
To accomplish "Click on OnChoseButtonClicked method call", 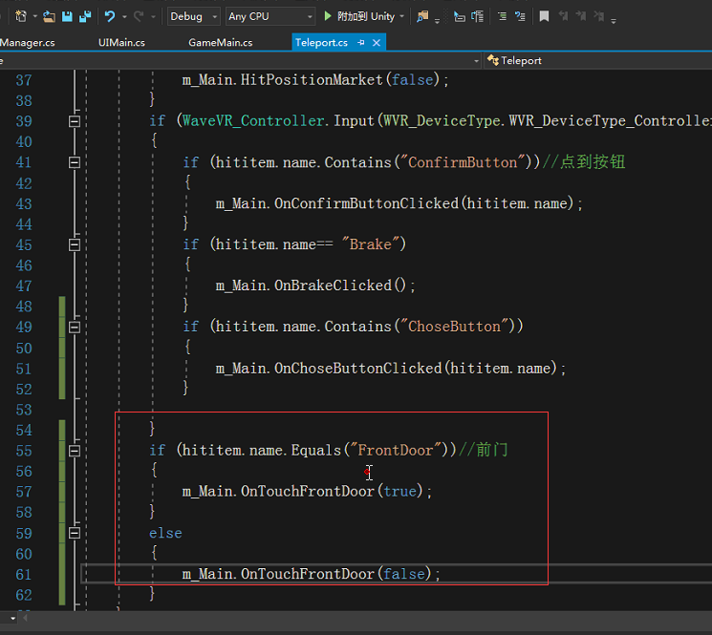I will (x=358, y=368).
